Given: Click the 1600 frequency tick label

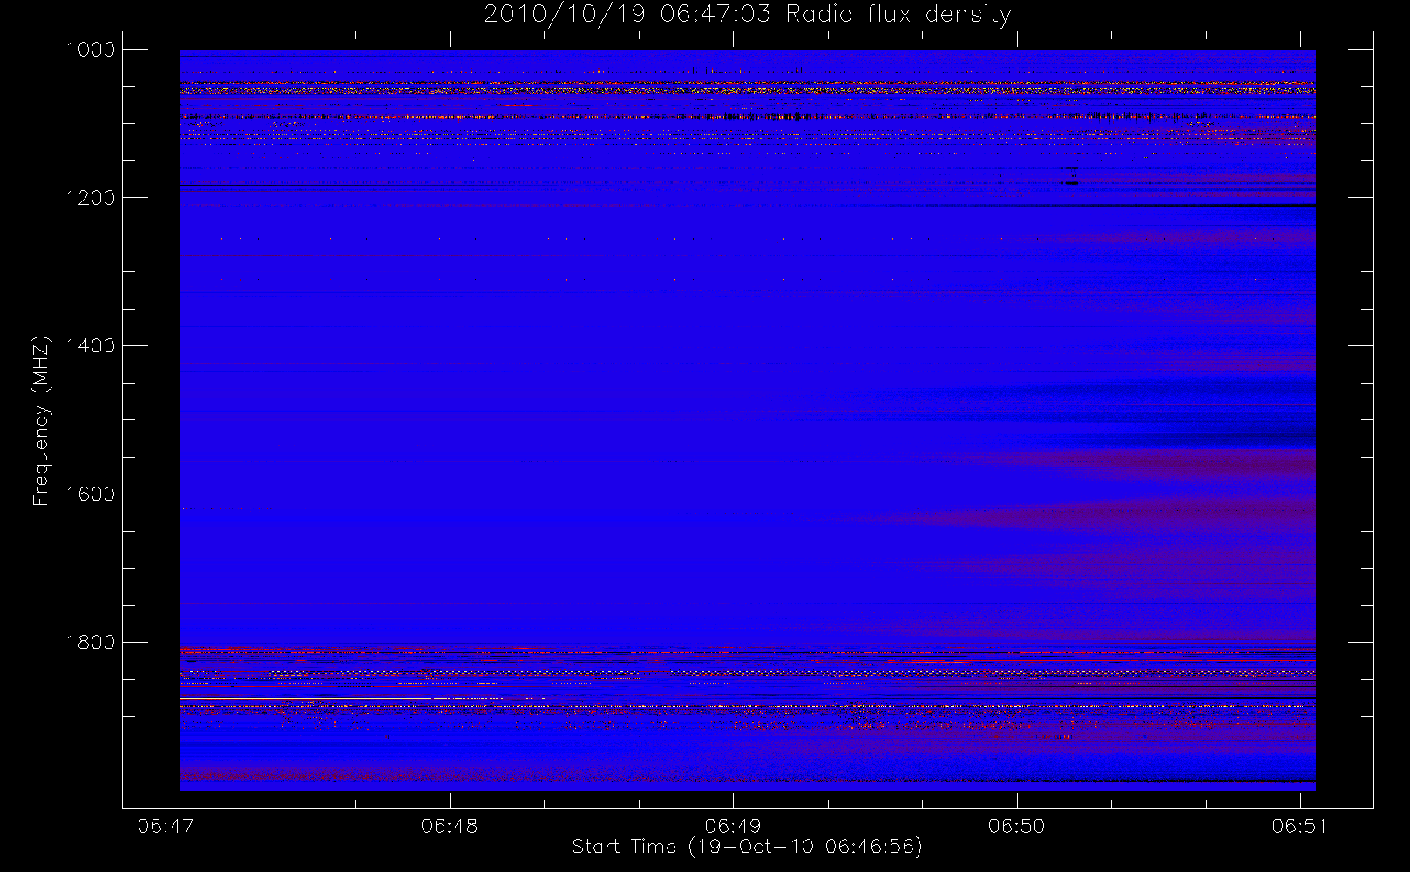Looking at the screenshot, I should [x=91, y=494].
